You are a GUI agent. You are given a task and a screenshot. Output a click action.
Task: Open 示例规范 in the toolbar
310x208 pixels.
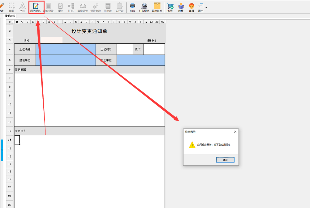point(35,7)
